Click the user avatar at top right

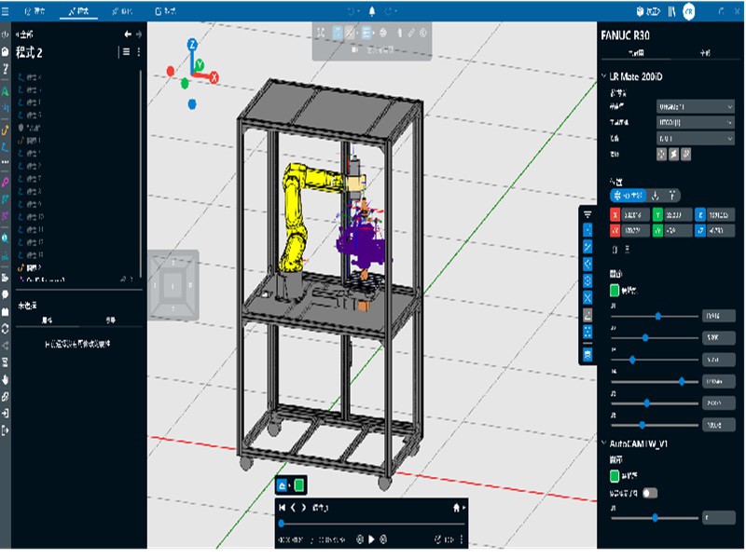pos(689,11)
